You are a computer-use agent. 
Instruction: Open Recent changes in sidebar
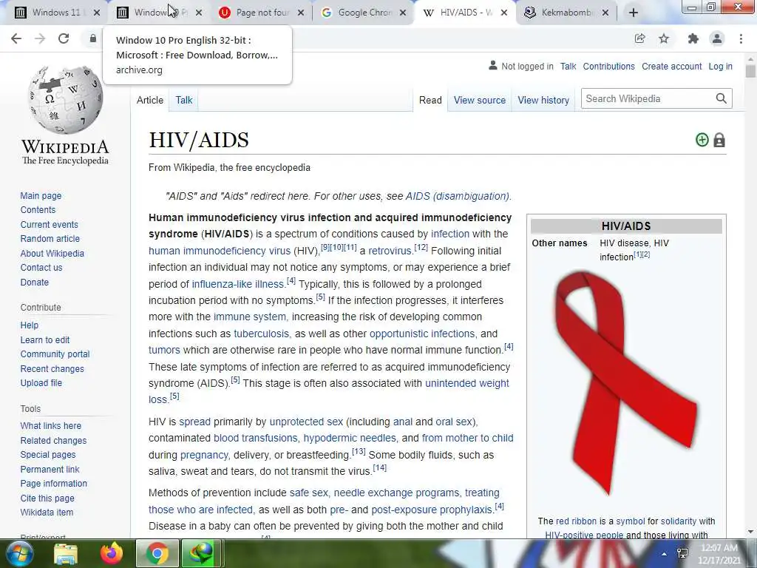click(x=52, y=368)
